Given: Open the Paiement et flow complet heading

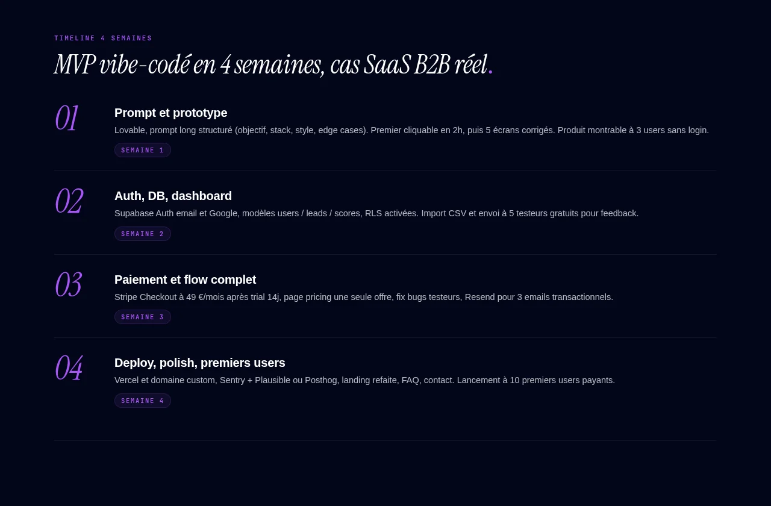Looking at the screenshot, I should click(186, 280).
